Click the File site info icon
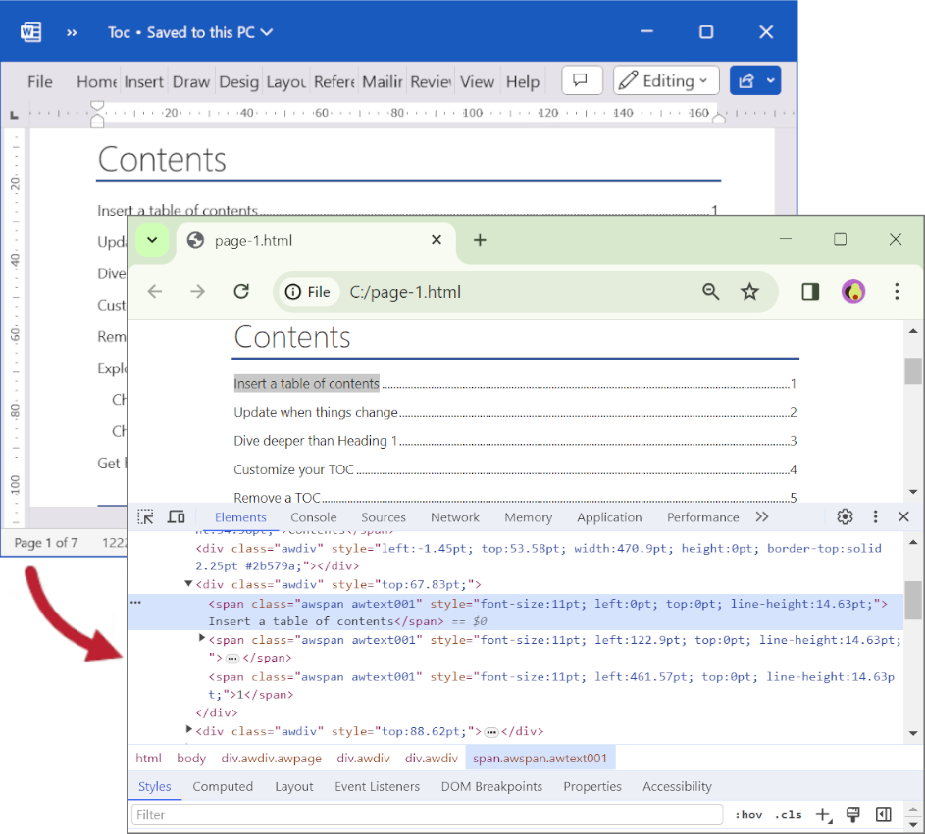925x834 pixels. point(307,292)
